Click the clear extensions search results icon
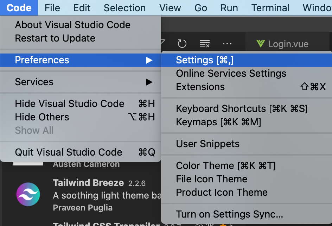The image size is (332, 226). (204, 44)
